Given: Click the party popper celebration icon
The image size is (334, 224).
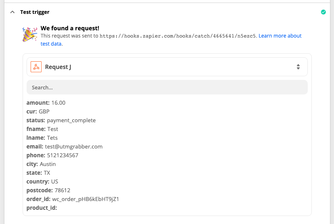Looking at the screenshot, I should coord(30,34).
